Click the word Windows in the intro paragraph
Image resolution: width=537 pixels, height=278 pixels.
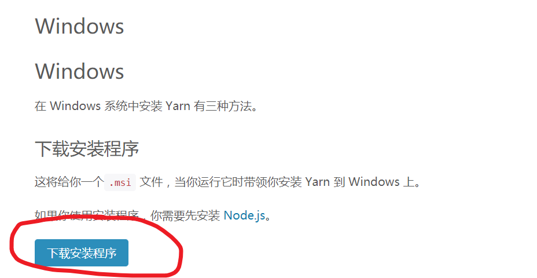point(75,106)
